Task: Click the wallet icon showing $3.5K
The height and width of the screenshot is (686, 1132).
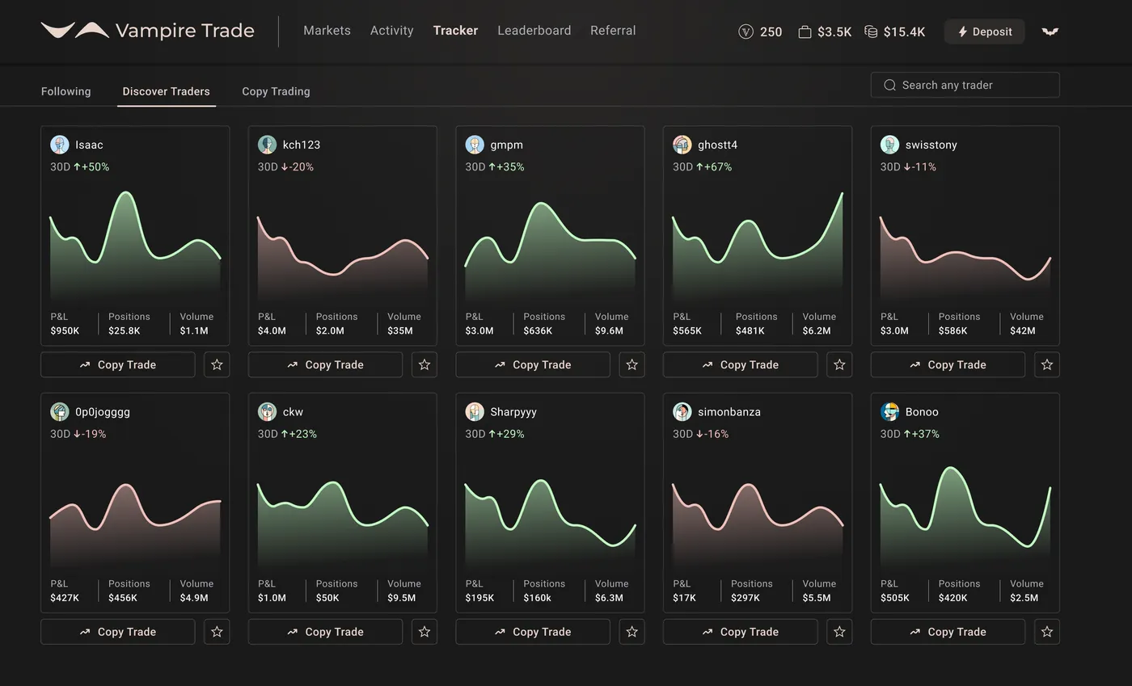Action: tap(805, 32)
